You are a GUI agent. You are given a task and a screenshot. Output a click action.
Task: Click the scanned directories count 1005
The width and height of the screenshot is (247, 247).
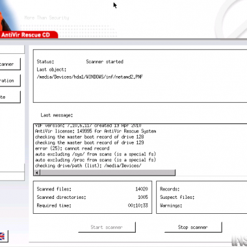(x=143, y=197)
